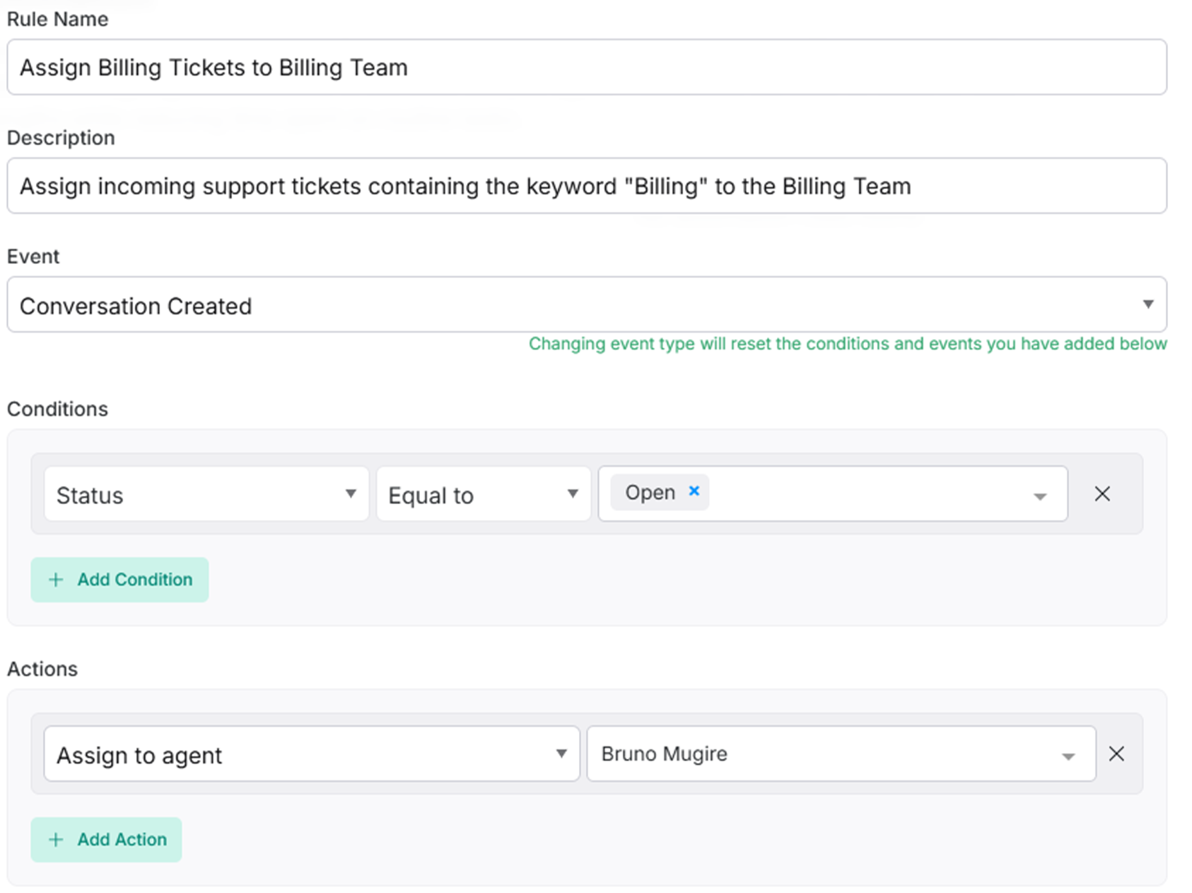Remove the Open status tag
The image size is (1192, 893).
point(694,491)
